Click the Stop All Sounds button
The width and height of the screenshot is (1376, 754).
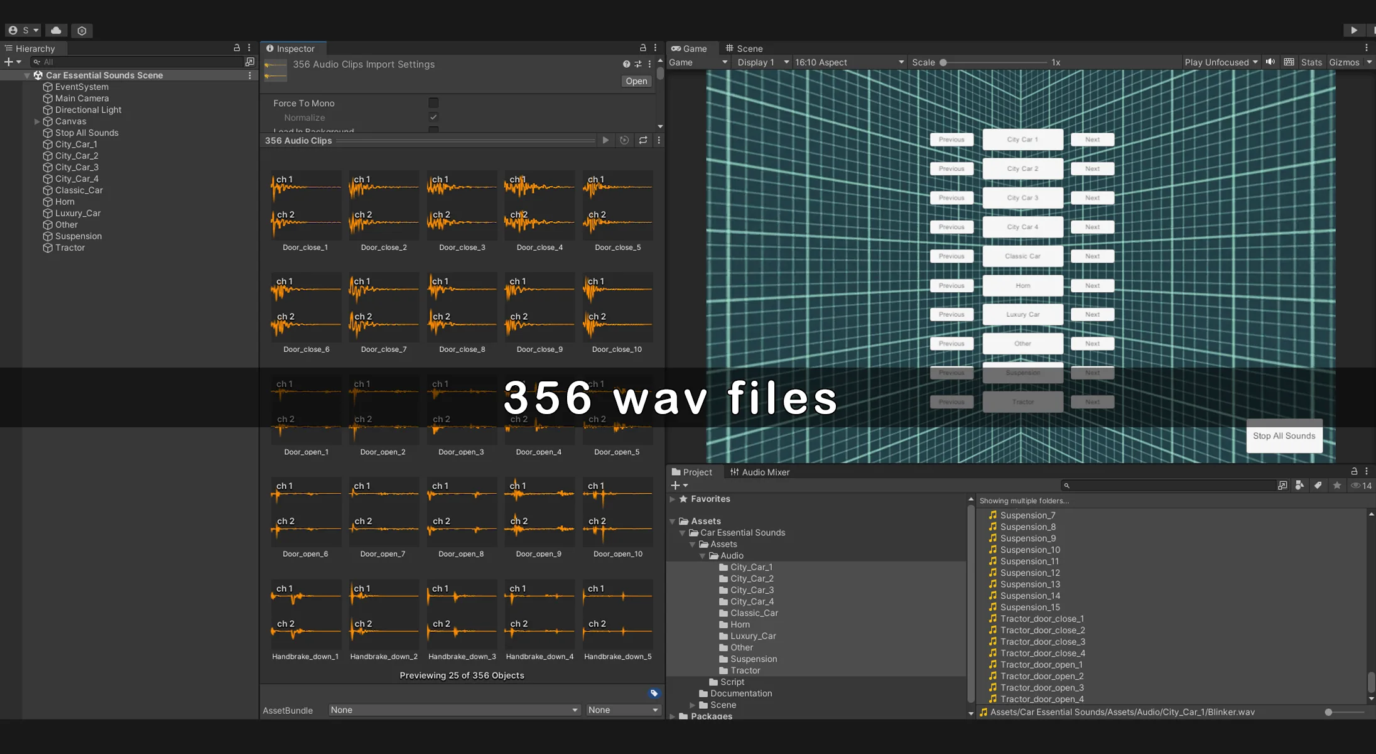click(1284, 436)
